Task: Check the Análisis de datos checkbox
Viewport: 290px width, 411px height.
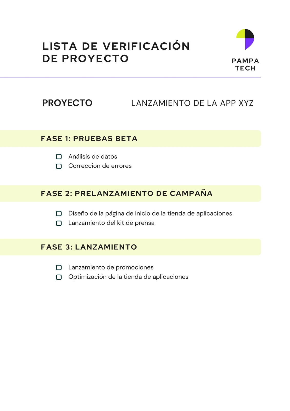Action: tap(59, 156)
